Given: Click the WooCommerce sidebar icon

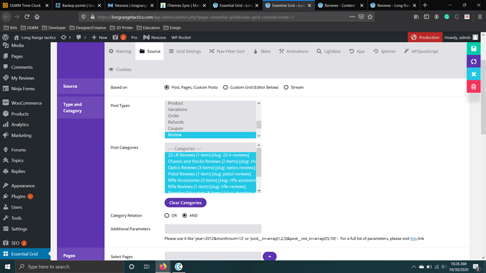Looking at the screenshot, I should tap(6, 103).
